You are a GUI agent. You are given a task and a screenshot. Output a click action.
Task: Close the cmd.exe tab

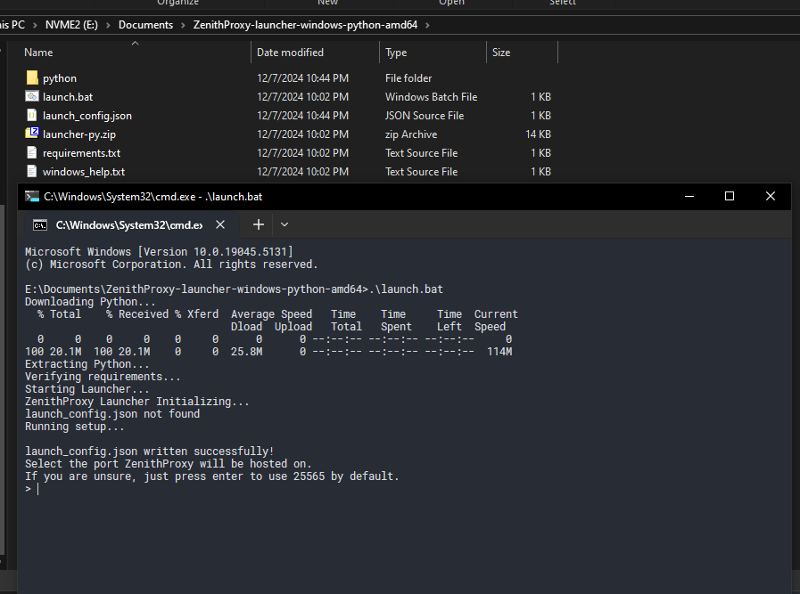click(x=220, y=224)
